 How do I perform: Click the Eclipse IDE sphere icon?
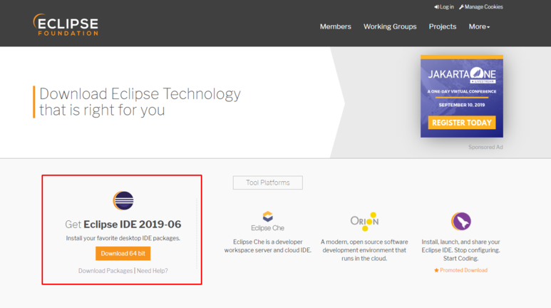[123, 200]
